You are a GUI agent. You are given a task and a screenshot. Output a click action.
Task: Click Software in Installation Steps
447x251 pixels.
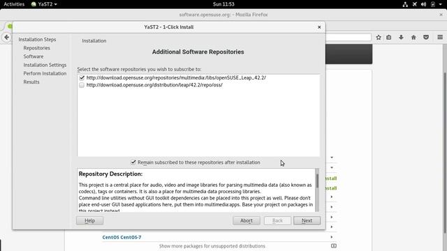pos(34,56)
